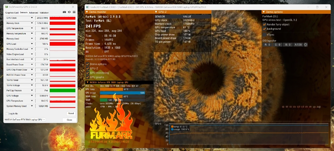Click the VALUE column header in GPU-Z panel
334x151 pixels.
coord(187,17)
